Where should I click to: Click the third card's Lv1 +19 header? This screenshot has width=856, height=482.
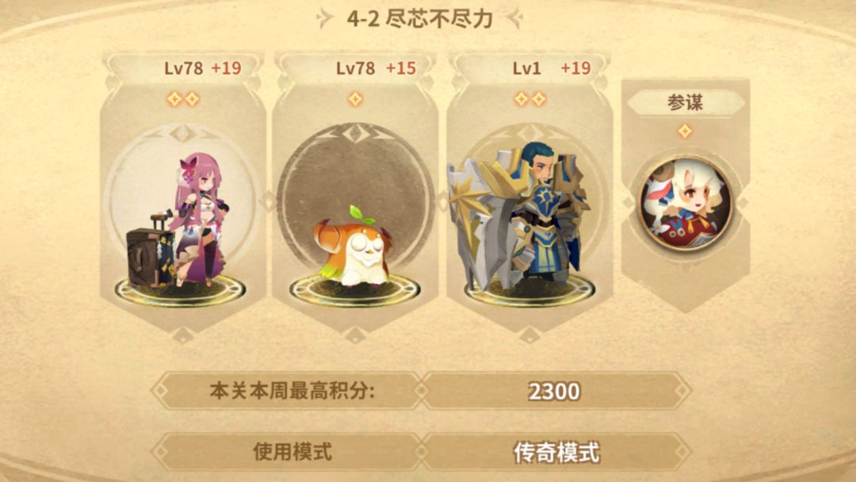552,68
